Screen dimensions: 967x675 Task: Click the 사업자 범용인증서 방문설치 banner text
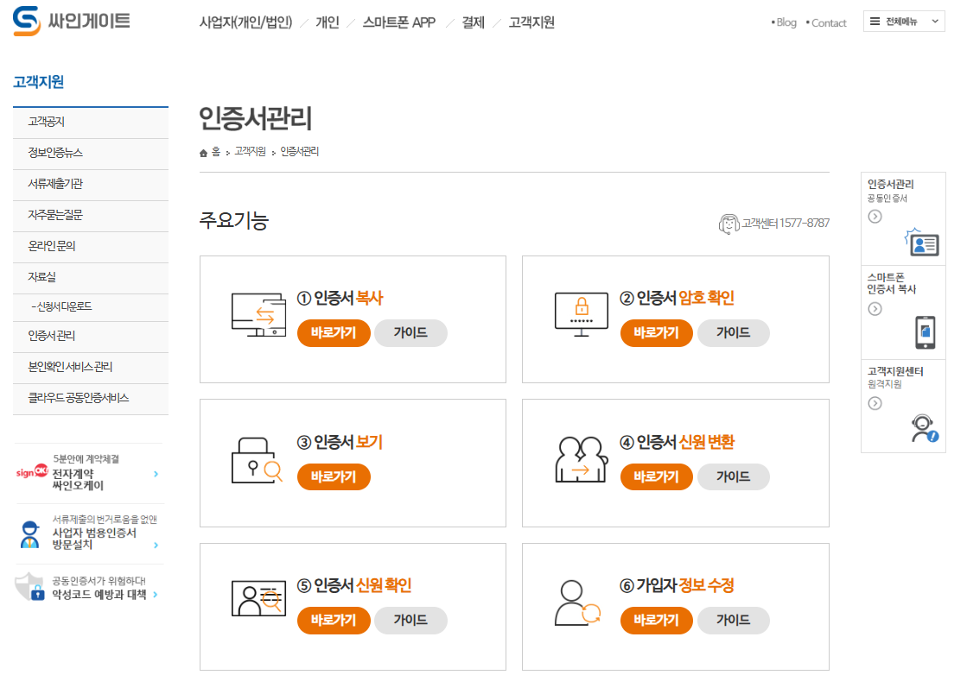point(93,539)
